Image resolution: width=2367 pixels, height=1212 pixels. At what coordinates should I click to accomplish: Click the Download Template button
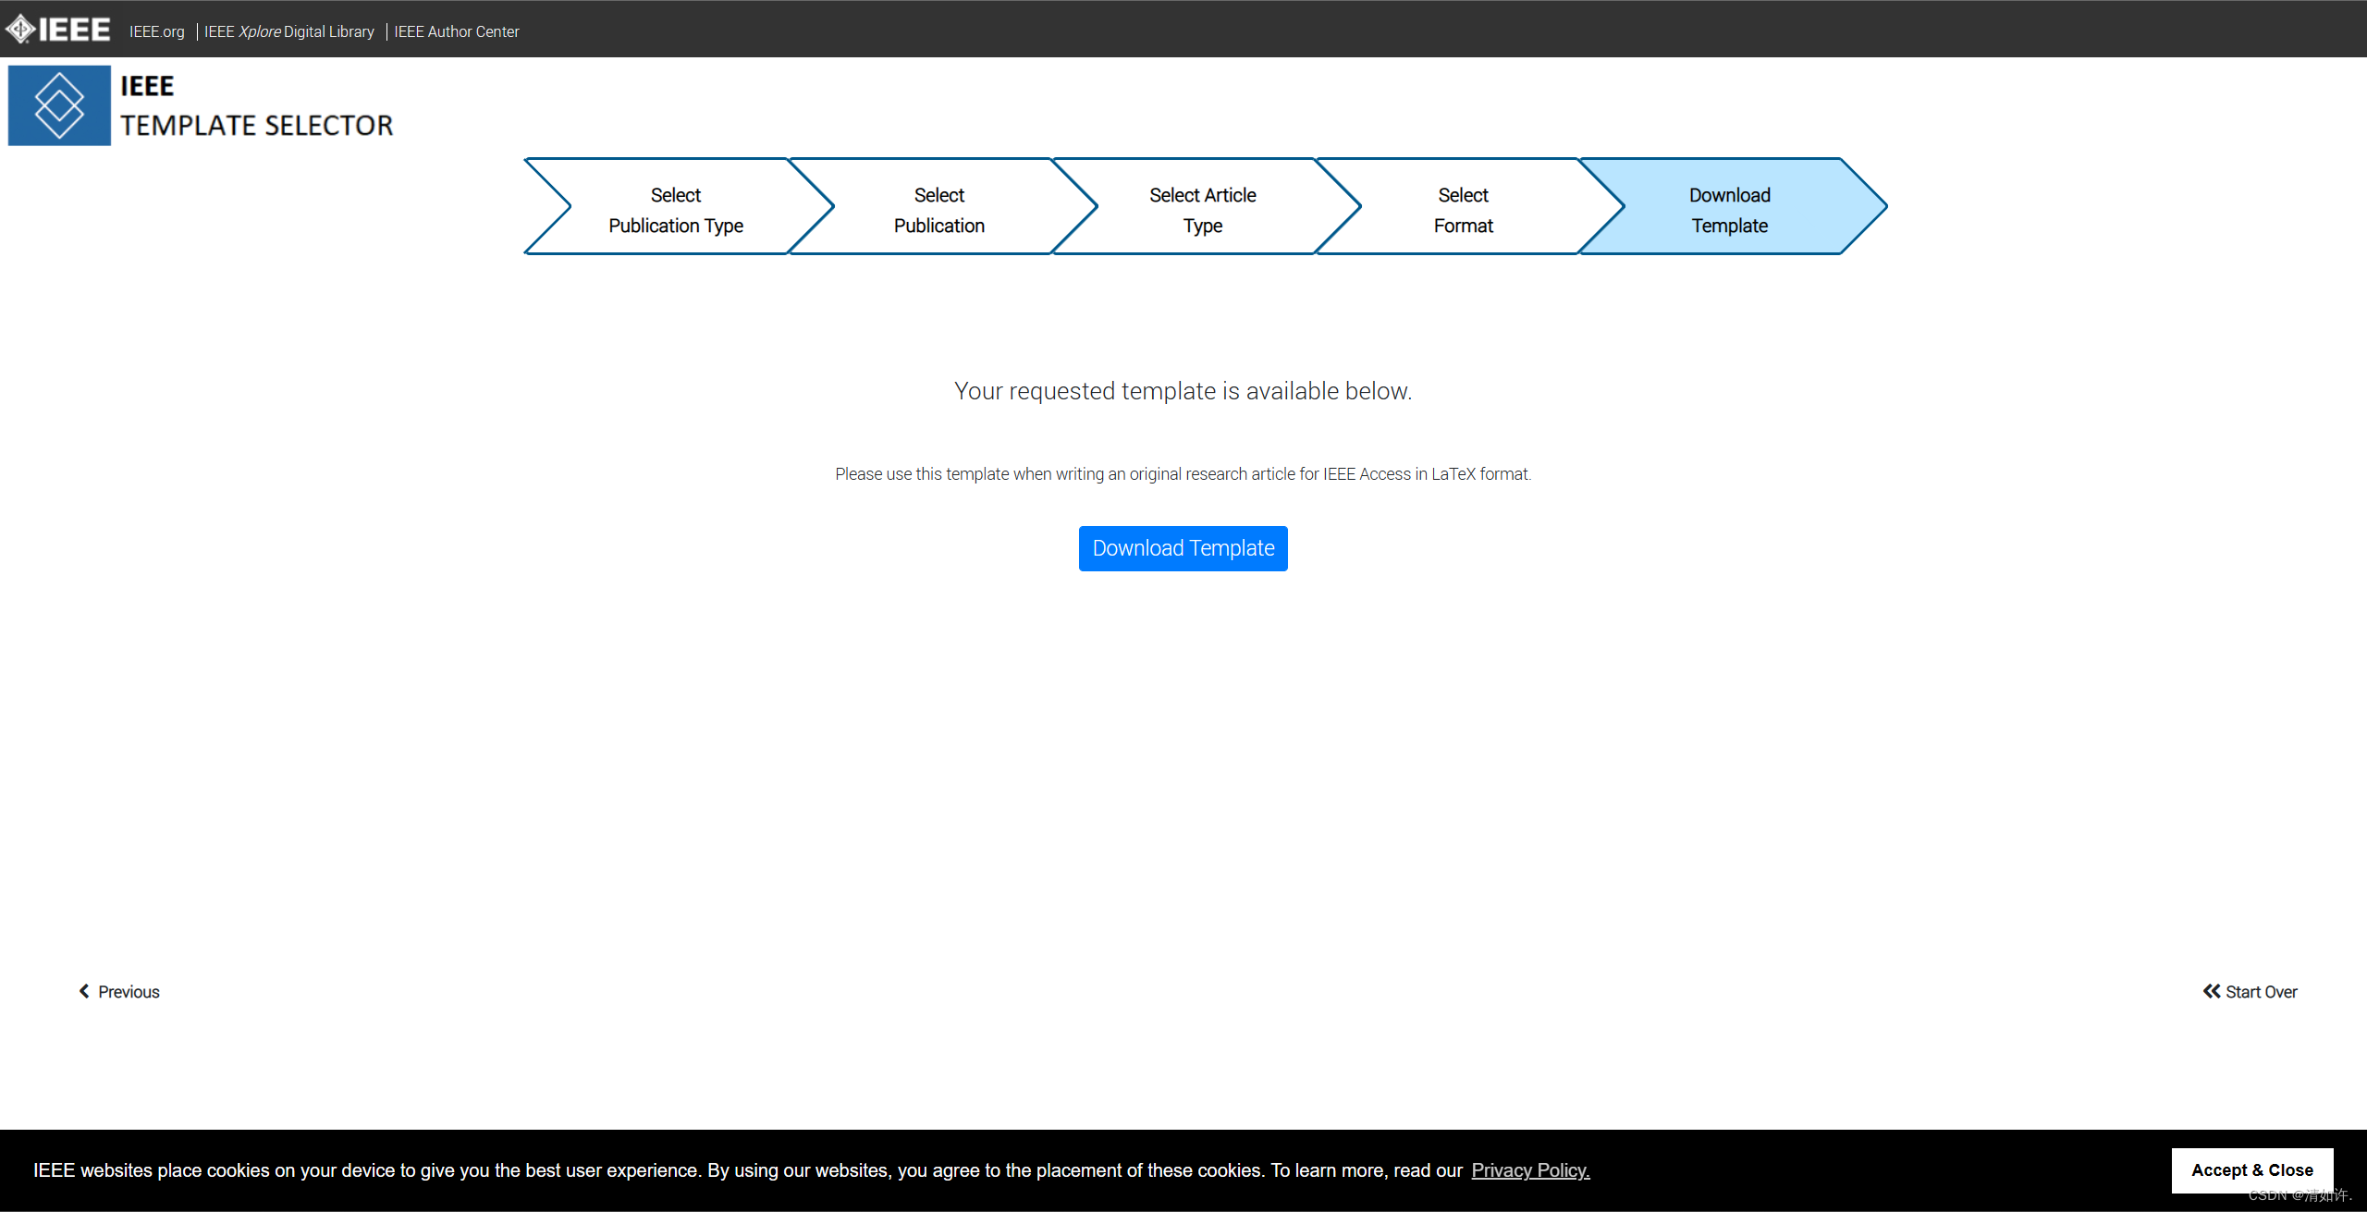coord(1183,547)
